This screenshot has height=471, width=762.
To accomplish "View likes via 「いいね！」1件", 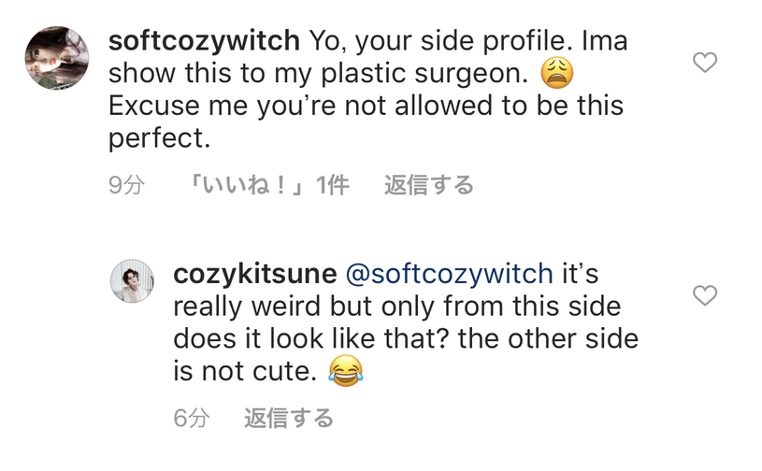I will click(x=269, y=185).
